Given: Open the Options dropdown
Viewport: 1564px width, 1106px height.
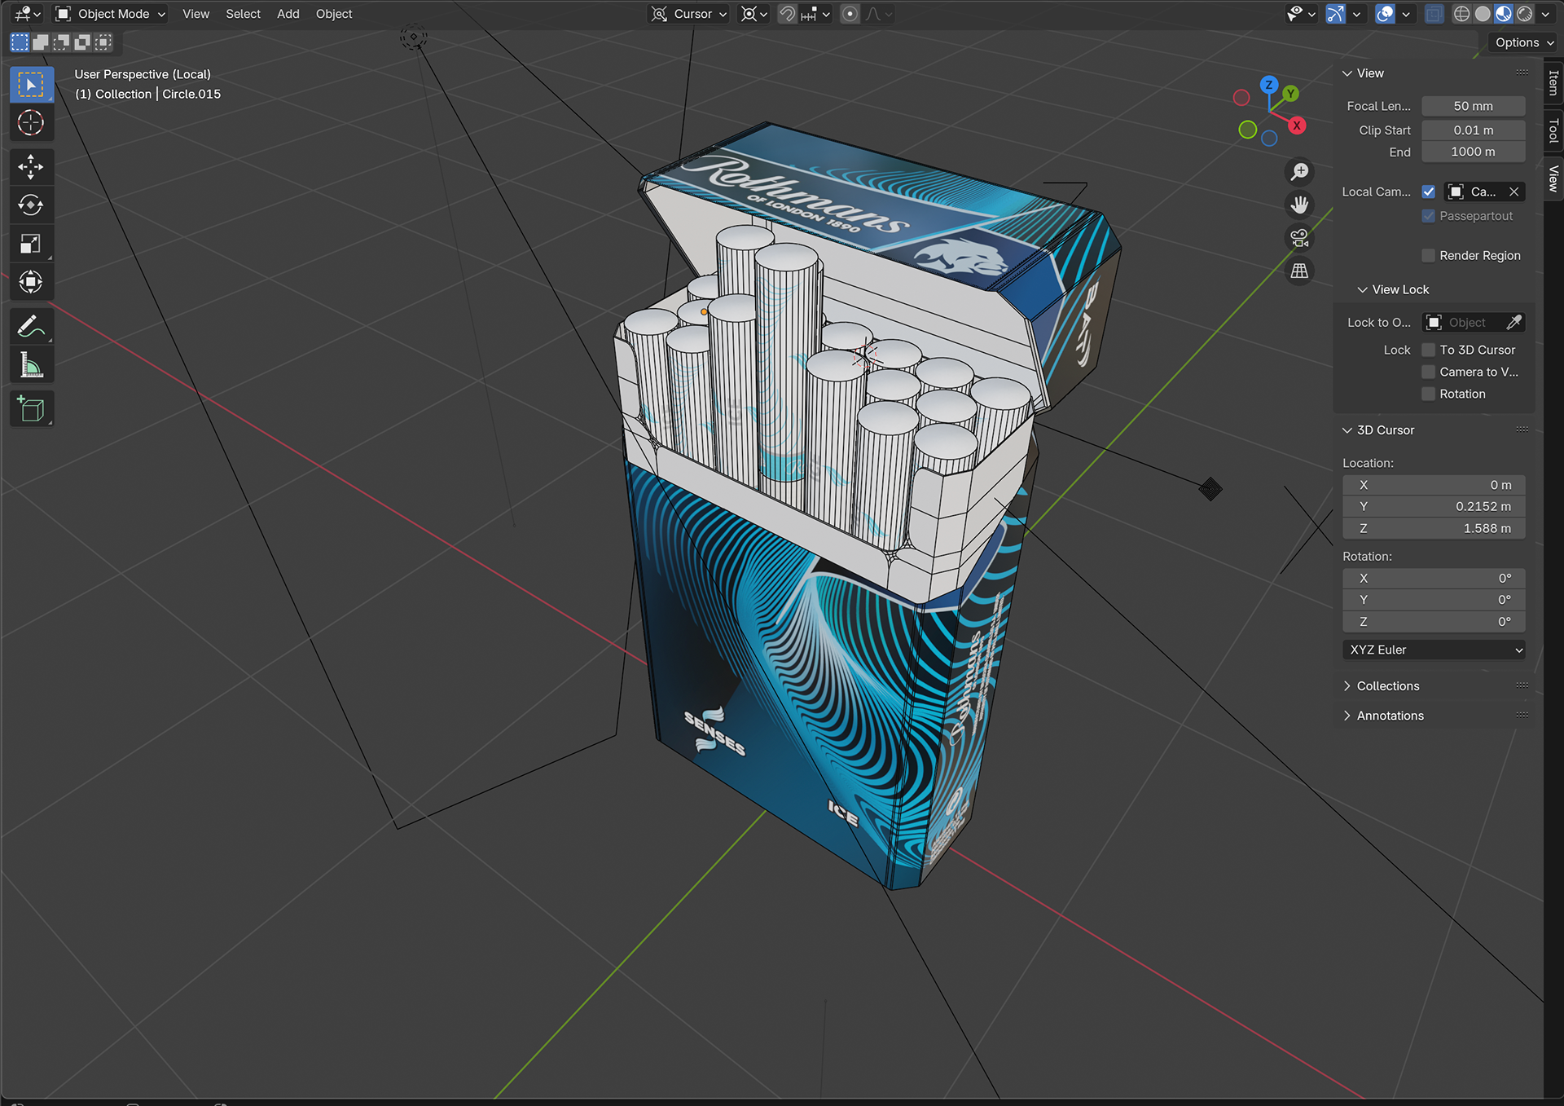Looking at the screenshot, I should pos(1524,42).
